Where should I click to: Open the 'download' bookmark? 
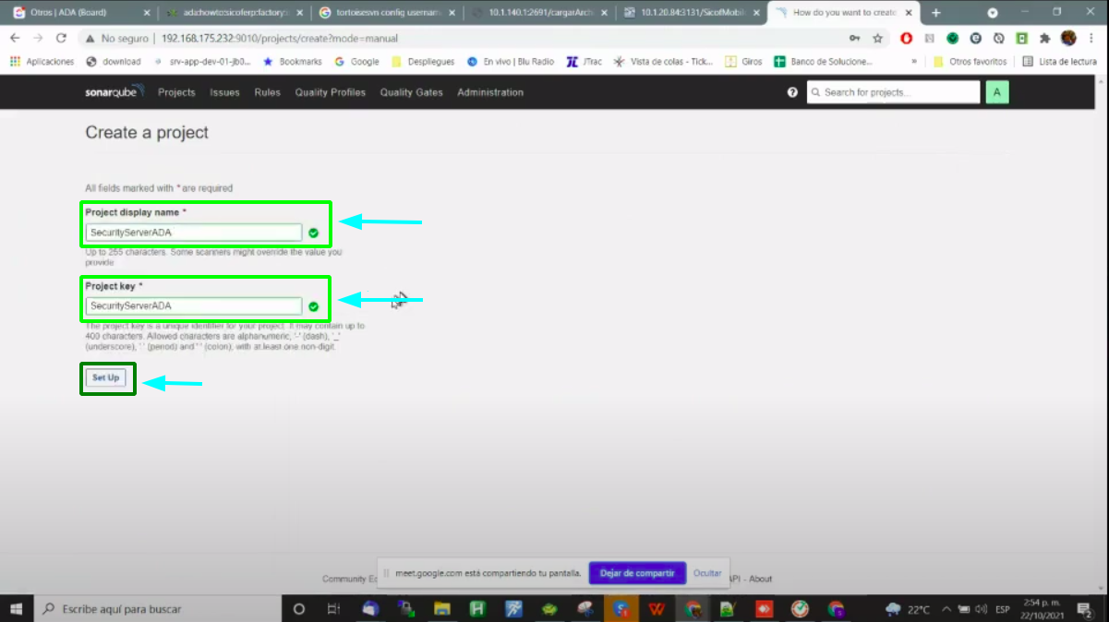coord(114,62)
